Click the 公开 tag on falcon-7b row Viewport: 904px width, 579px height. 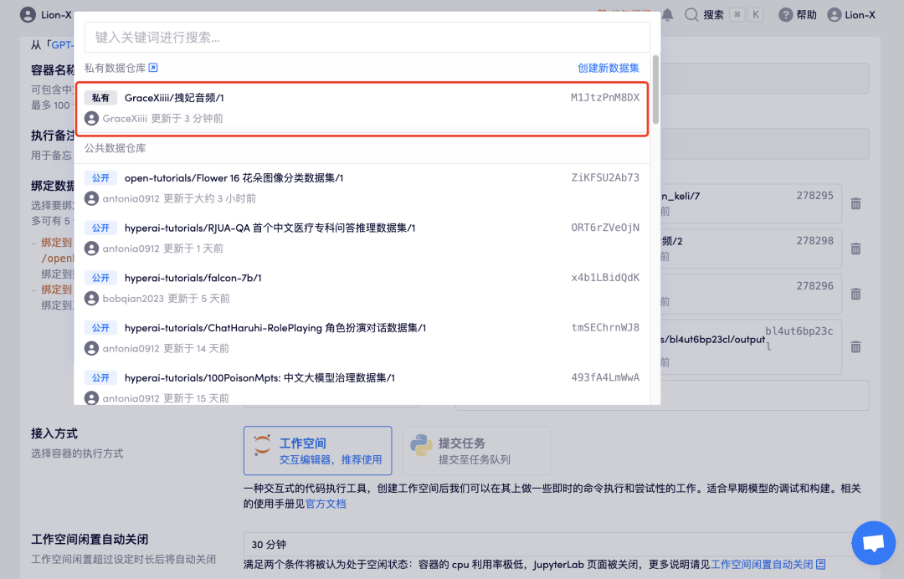(x=101, y=278)
